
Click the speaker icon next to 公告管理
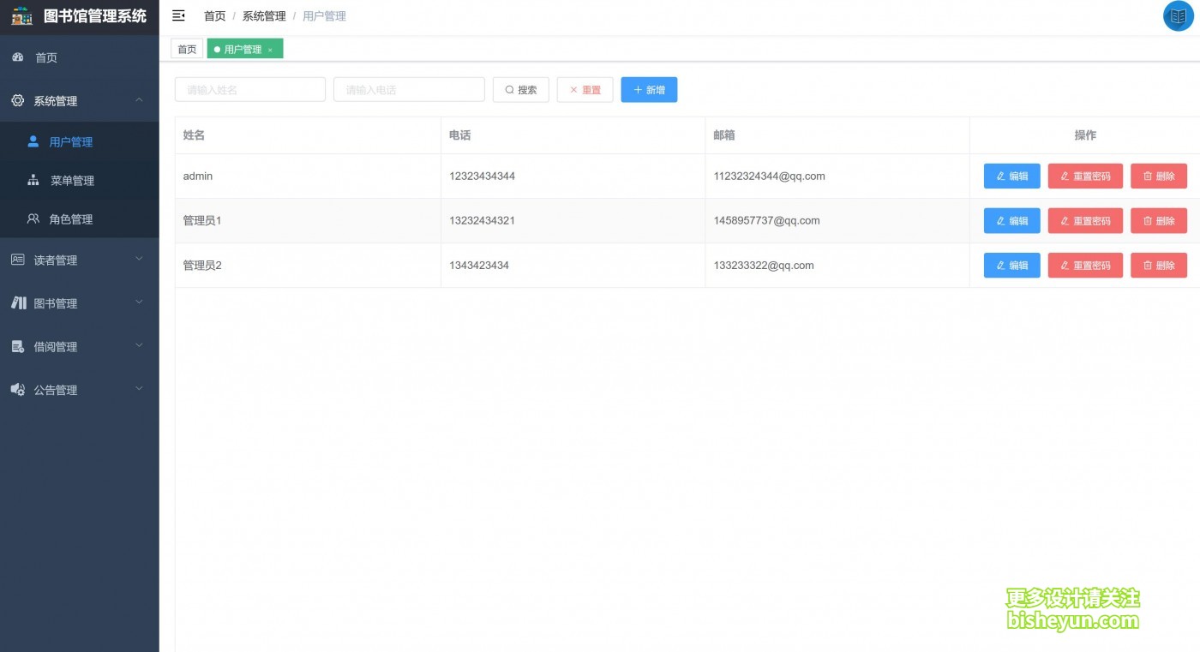click(19, 390)
